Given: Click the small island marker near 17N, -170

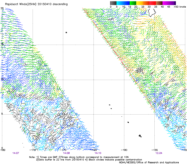Looking at the screenshot, I should point(66,32).
